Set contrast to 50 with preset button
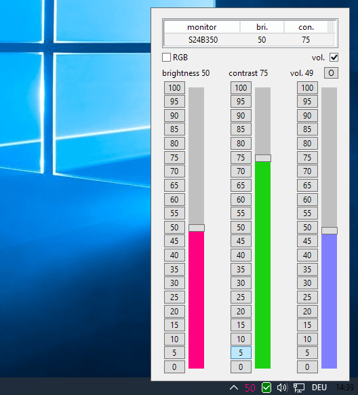 click(241, 227)
